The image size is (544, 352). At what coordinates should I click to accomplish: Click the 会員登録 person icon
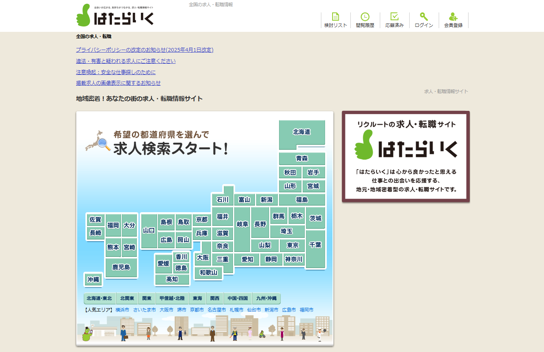click(x=453, y=17)
